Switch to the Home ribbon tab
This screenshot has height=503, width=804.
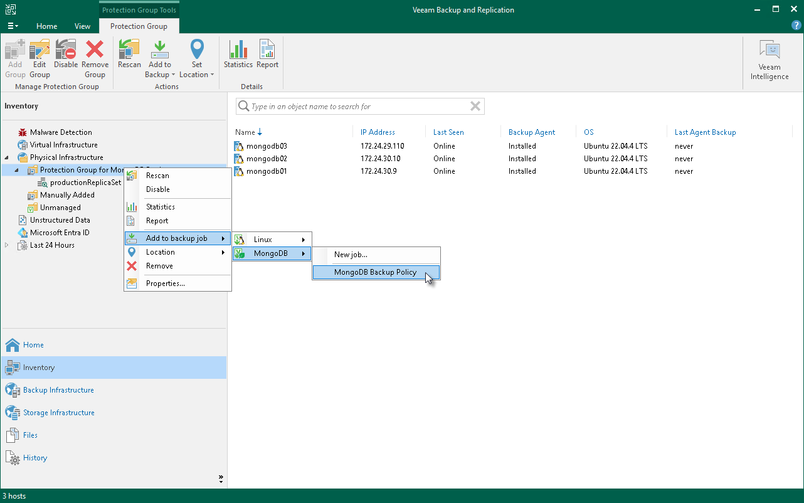46,26
